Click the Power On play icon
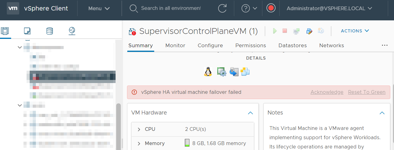The image size is (394, 150). tap(275, 31)
